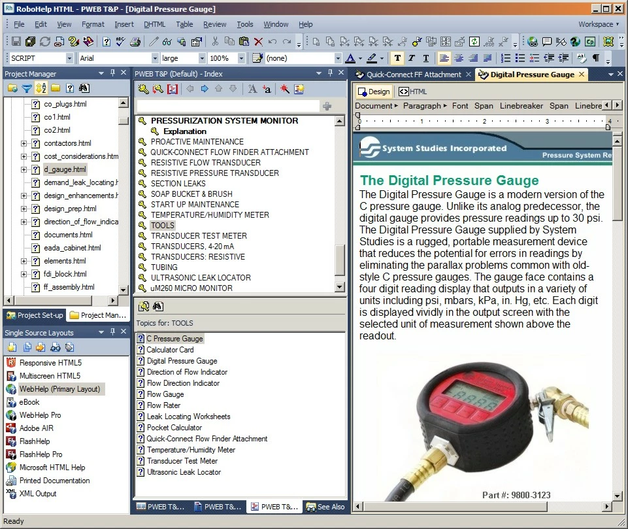
Task: Select Microsoft HTML Help layout
Action: pyautogui.click(x=52, y=468)
